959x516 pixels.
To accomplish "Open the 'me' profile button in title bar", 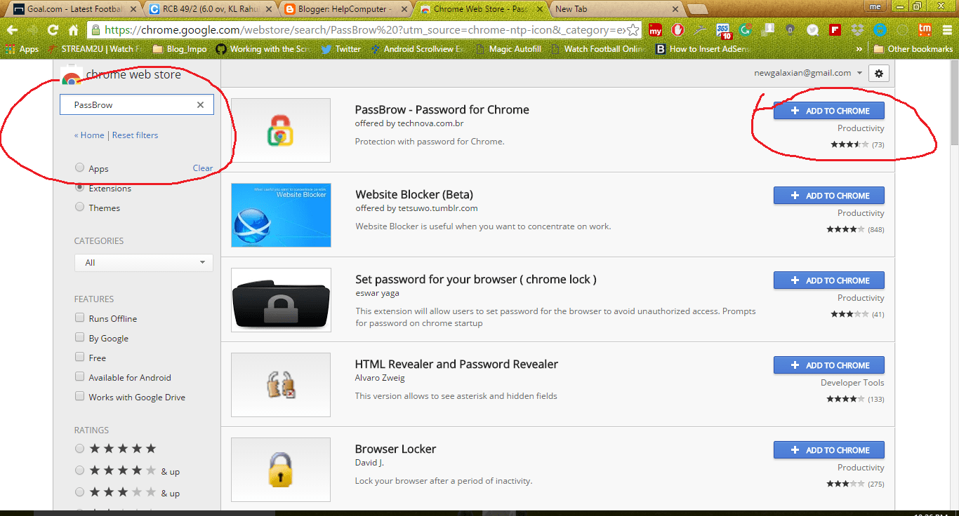I will (875, 6).
